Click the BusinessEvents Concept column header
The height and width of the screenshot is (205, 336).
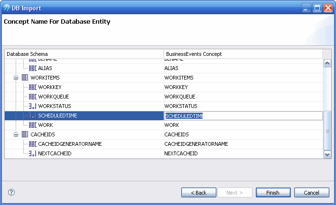coord(242,54)
